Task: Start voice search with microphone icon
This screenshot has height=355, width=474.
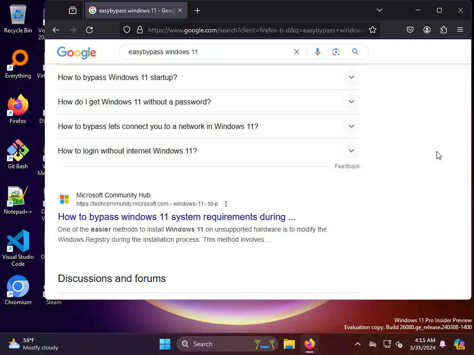Action: [317, 52]
